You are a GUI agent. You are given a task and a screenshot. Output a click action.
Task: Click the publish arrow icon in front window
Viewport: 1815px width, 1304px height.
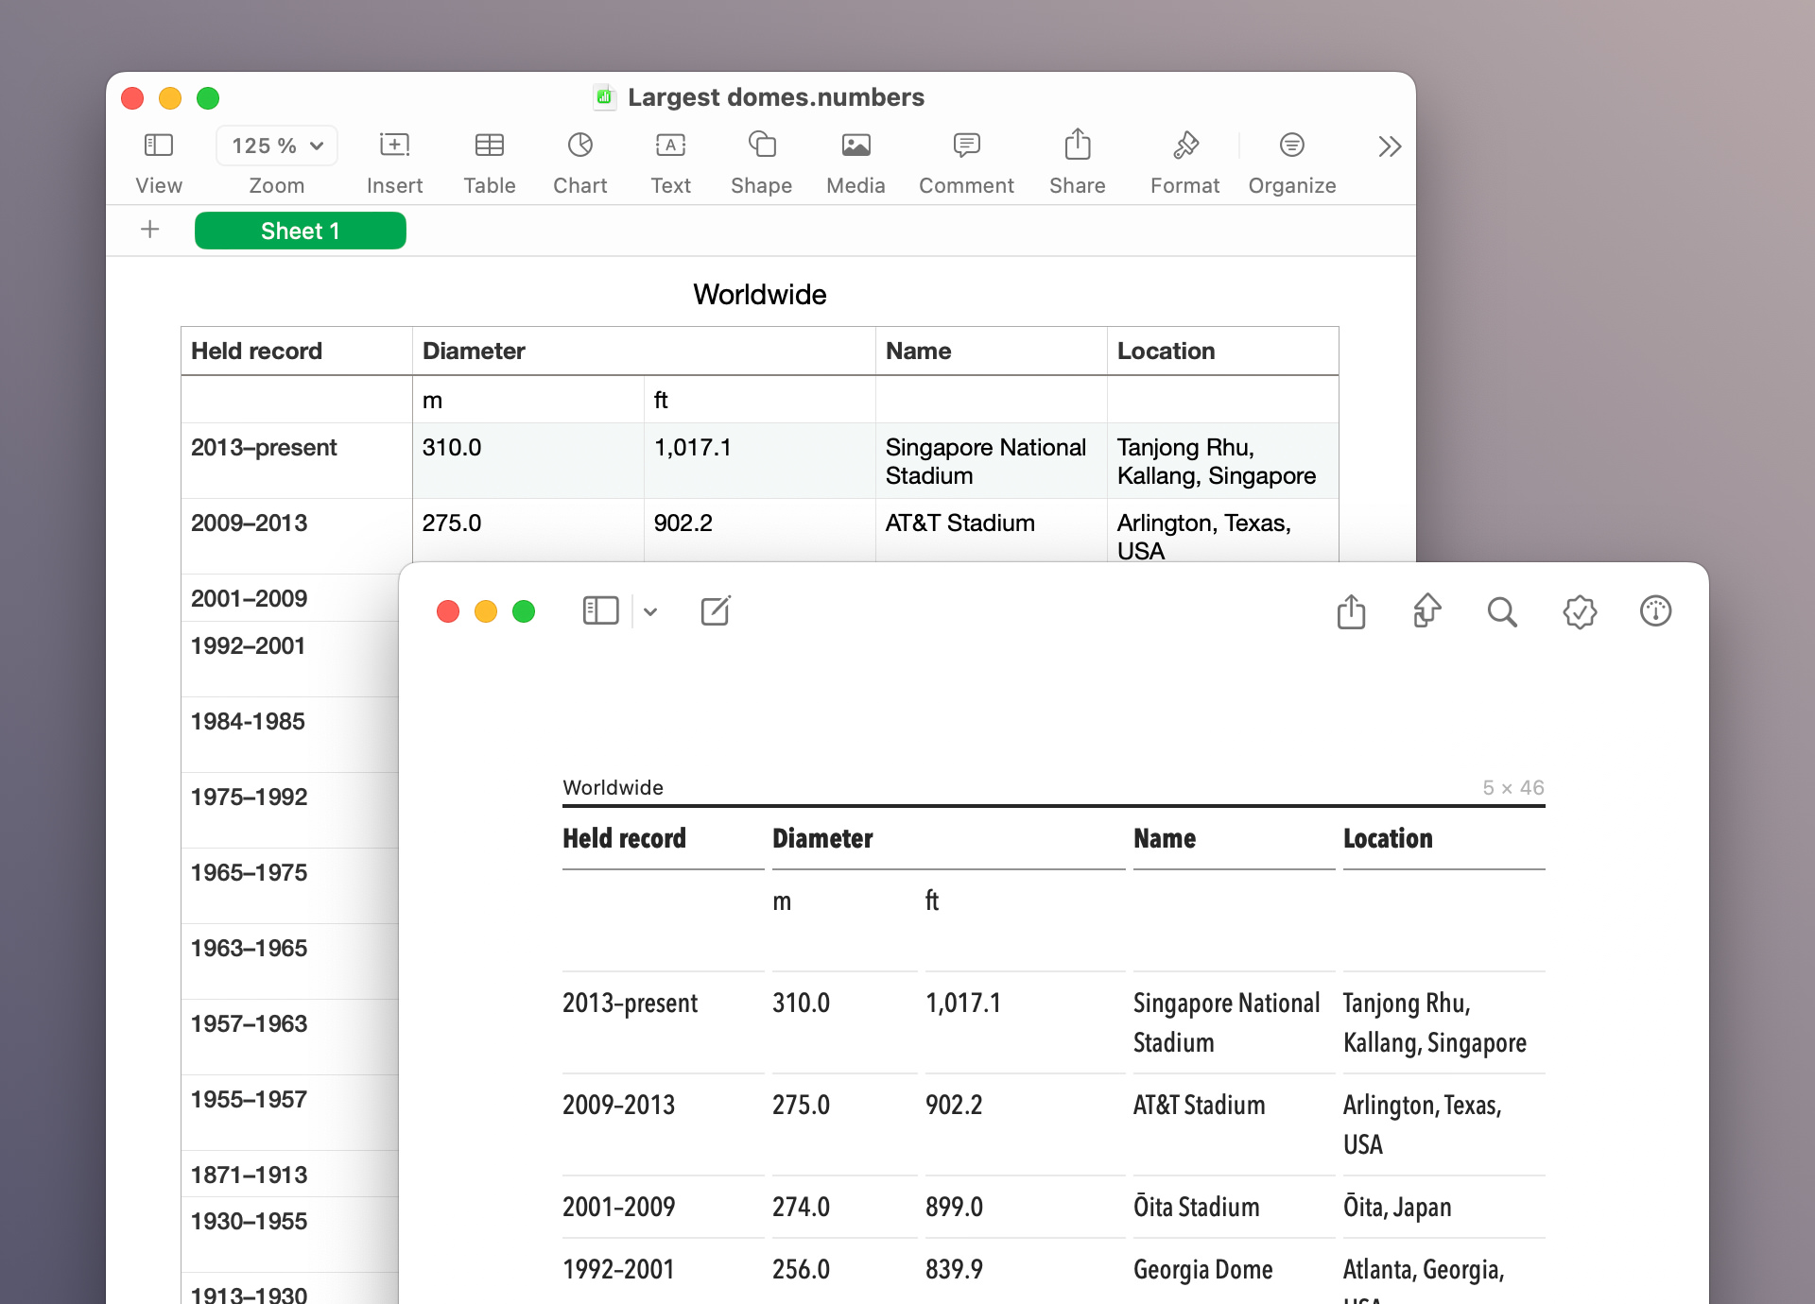point(1426,610)
